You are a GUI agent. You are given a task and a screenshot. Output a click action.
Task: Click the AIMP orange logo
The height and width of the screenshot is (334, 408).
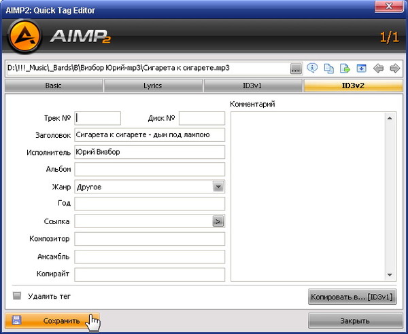click(24, 36)
